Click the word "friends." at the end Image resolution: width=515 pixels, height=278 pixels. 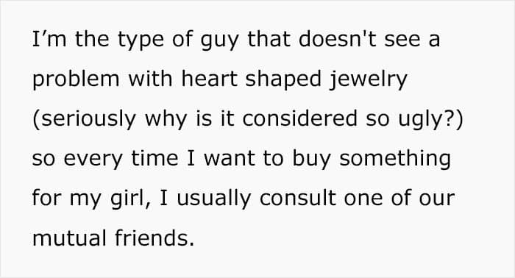click(154, 238)
